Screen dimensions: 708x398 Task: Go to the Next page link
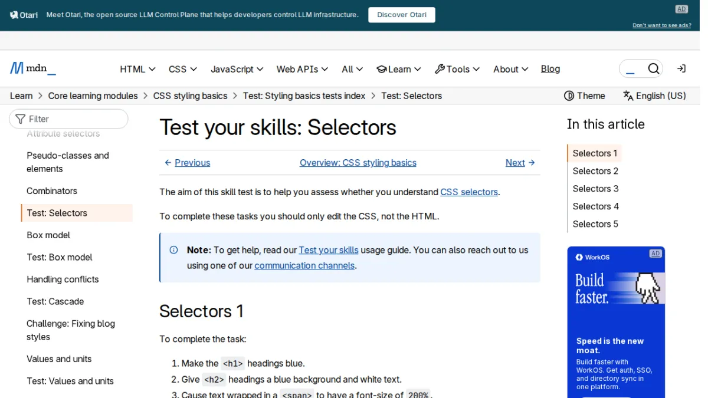(x=520, y=163)
